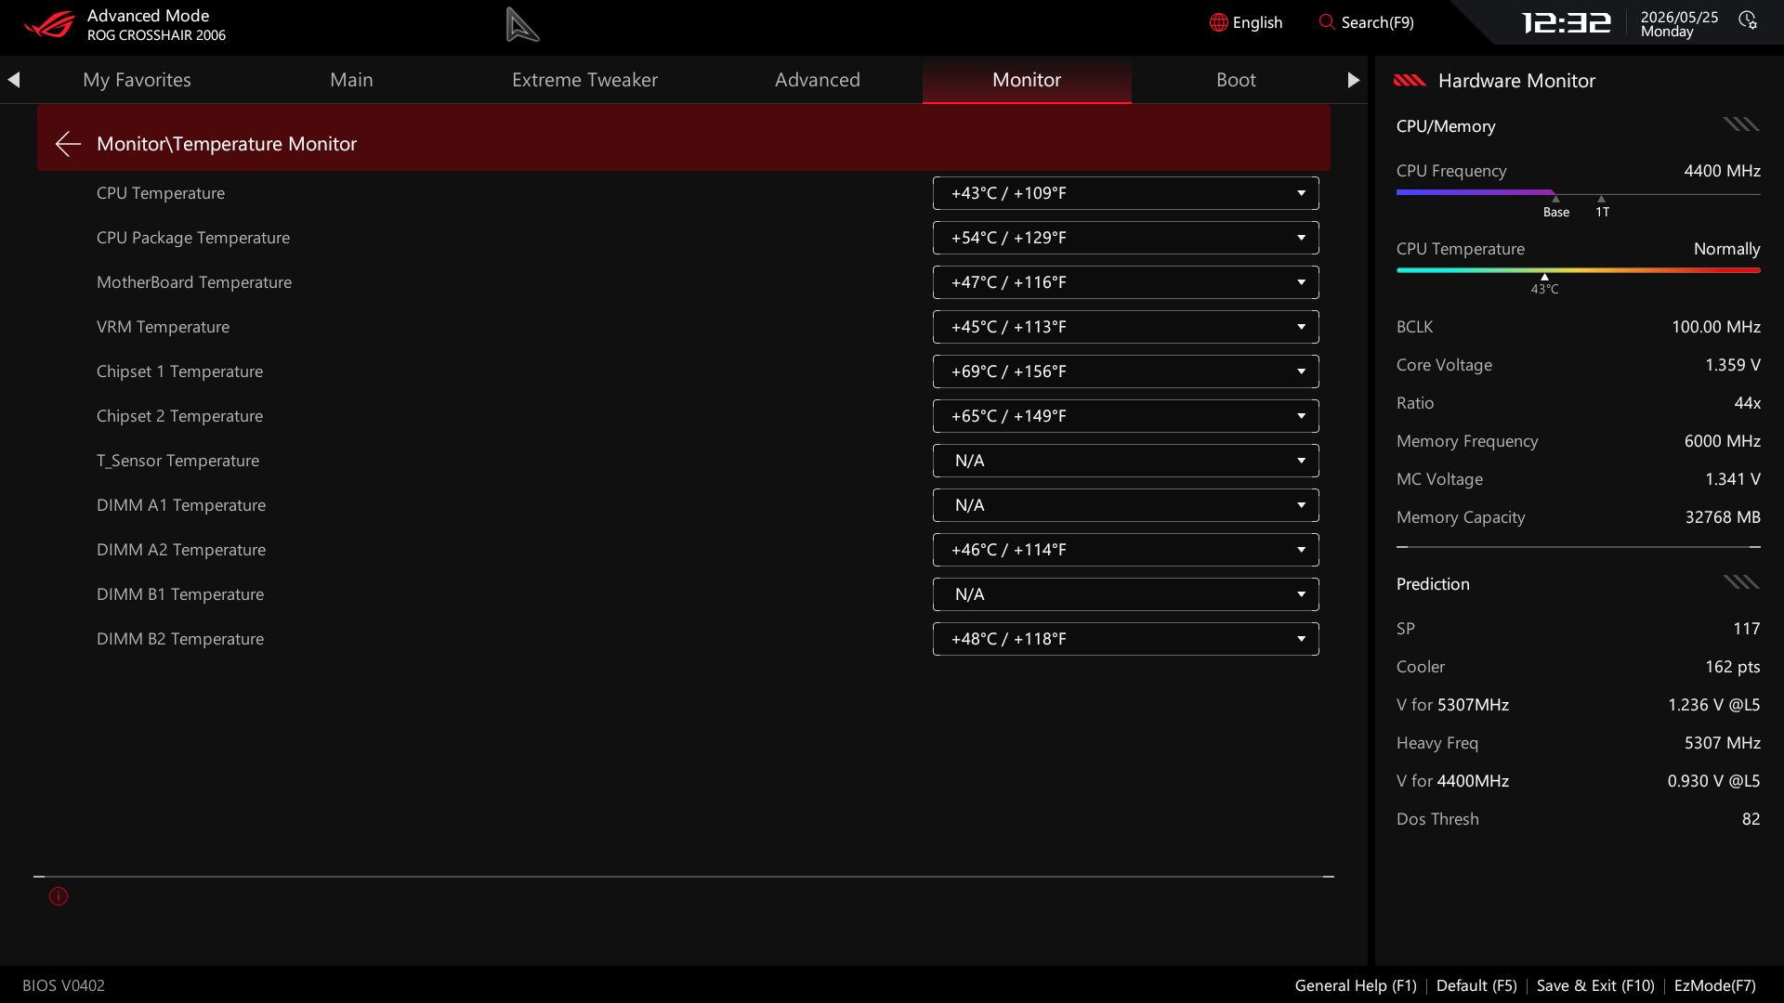The image size is (1784, 1003).
Task: Click the SP value 117
Action: pos(1746,629)
